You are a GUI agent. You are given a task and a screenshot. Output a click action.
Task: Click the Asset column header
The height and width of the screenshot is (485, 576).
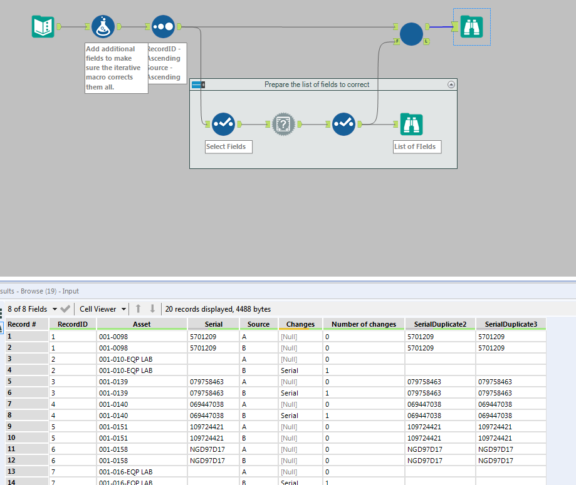142,324
